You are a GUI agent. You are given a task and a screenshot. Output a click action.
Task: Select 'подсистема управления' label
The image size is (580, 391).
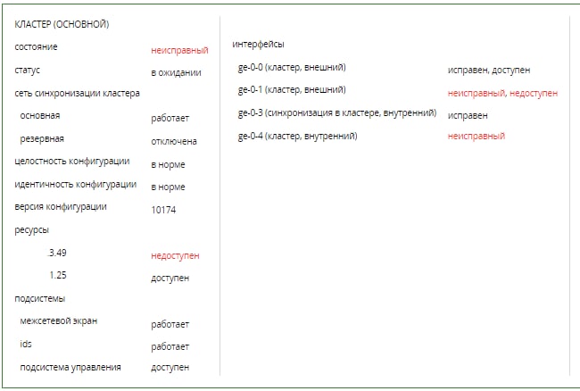(x=70, y=367)
